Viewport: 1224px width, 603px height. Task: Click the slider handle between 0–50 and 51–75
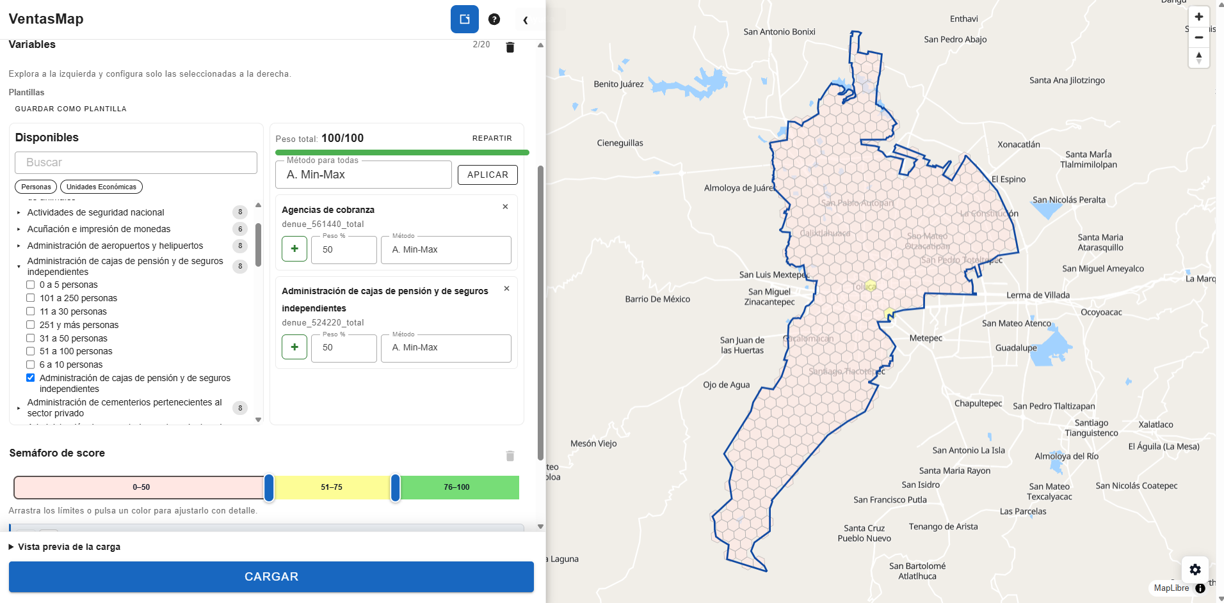point(269,488)
